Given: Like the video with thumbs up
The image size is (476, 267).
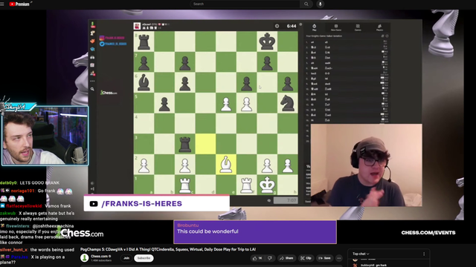Looking at the screenshot, I should pyautogui.click(x=257, y=258).
